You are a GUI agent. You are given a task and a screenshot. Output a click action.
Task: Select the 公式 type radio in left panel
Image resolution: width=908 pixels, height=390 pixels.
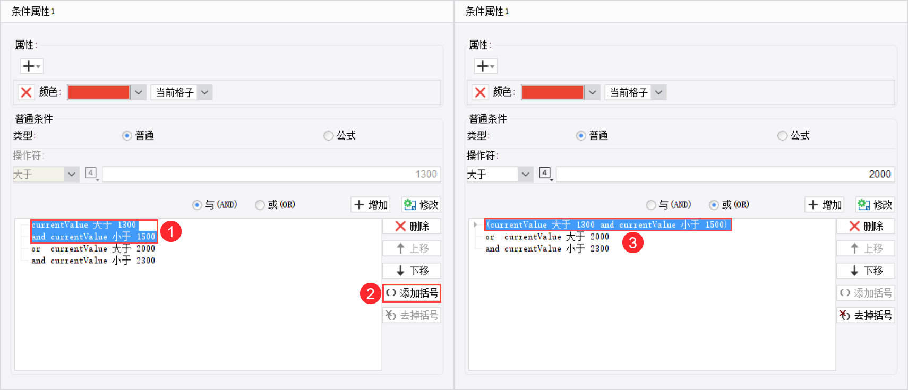click(x=329, y=136)
